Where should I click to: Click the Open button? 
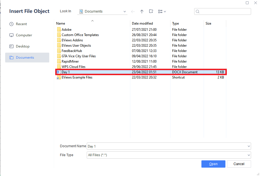click(213, 164)
